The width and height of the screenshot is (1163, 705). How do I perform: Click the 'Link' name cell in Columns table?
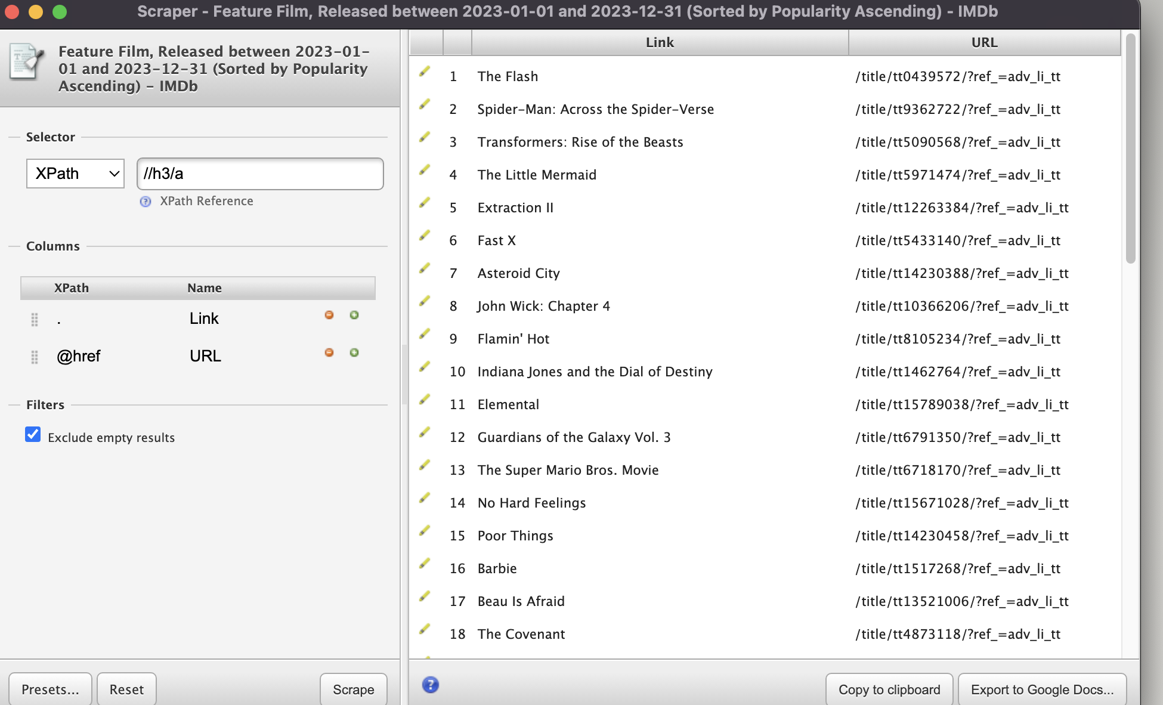[x=204, y=319]
